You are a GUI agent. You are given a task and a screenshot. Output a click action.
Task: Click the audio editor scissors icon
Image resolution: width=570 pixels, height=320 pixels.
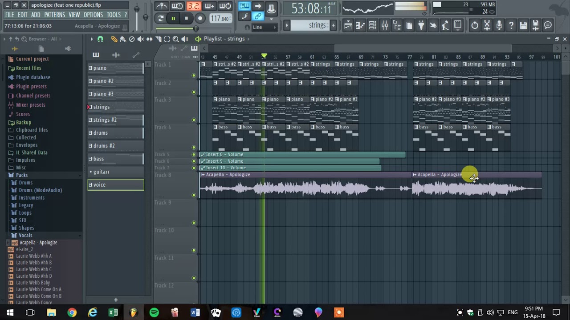(x=487, y=25)
